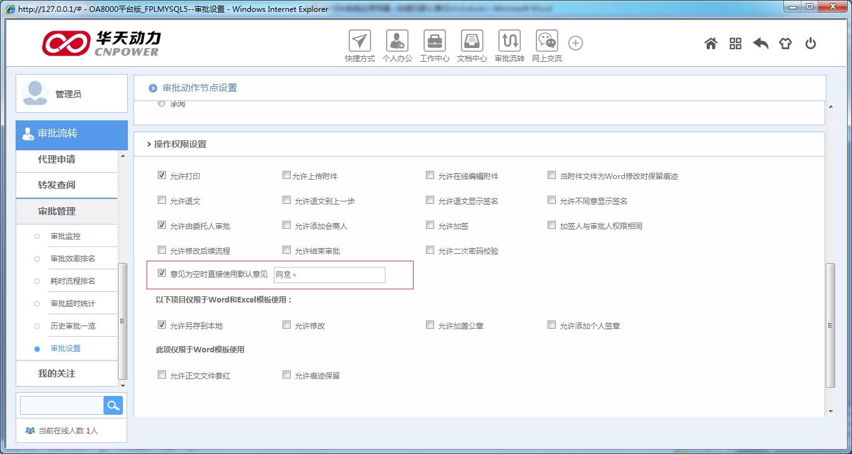Open 审批监控 in the sidebar
Viewport: 852px width, 454px height.
tap(65, 236)
